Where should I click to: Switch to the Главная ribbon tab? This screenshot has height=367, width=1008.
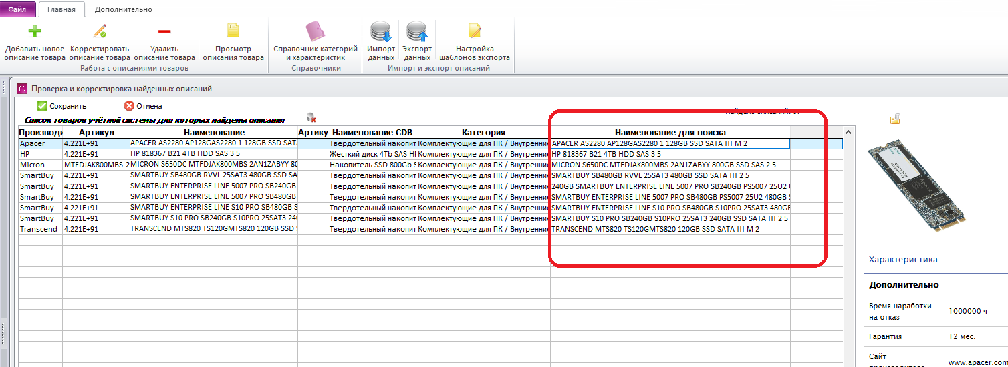pyautogui.click(x=61, y=9)
